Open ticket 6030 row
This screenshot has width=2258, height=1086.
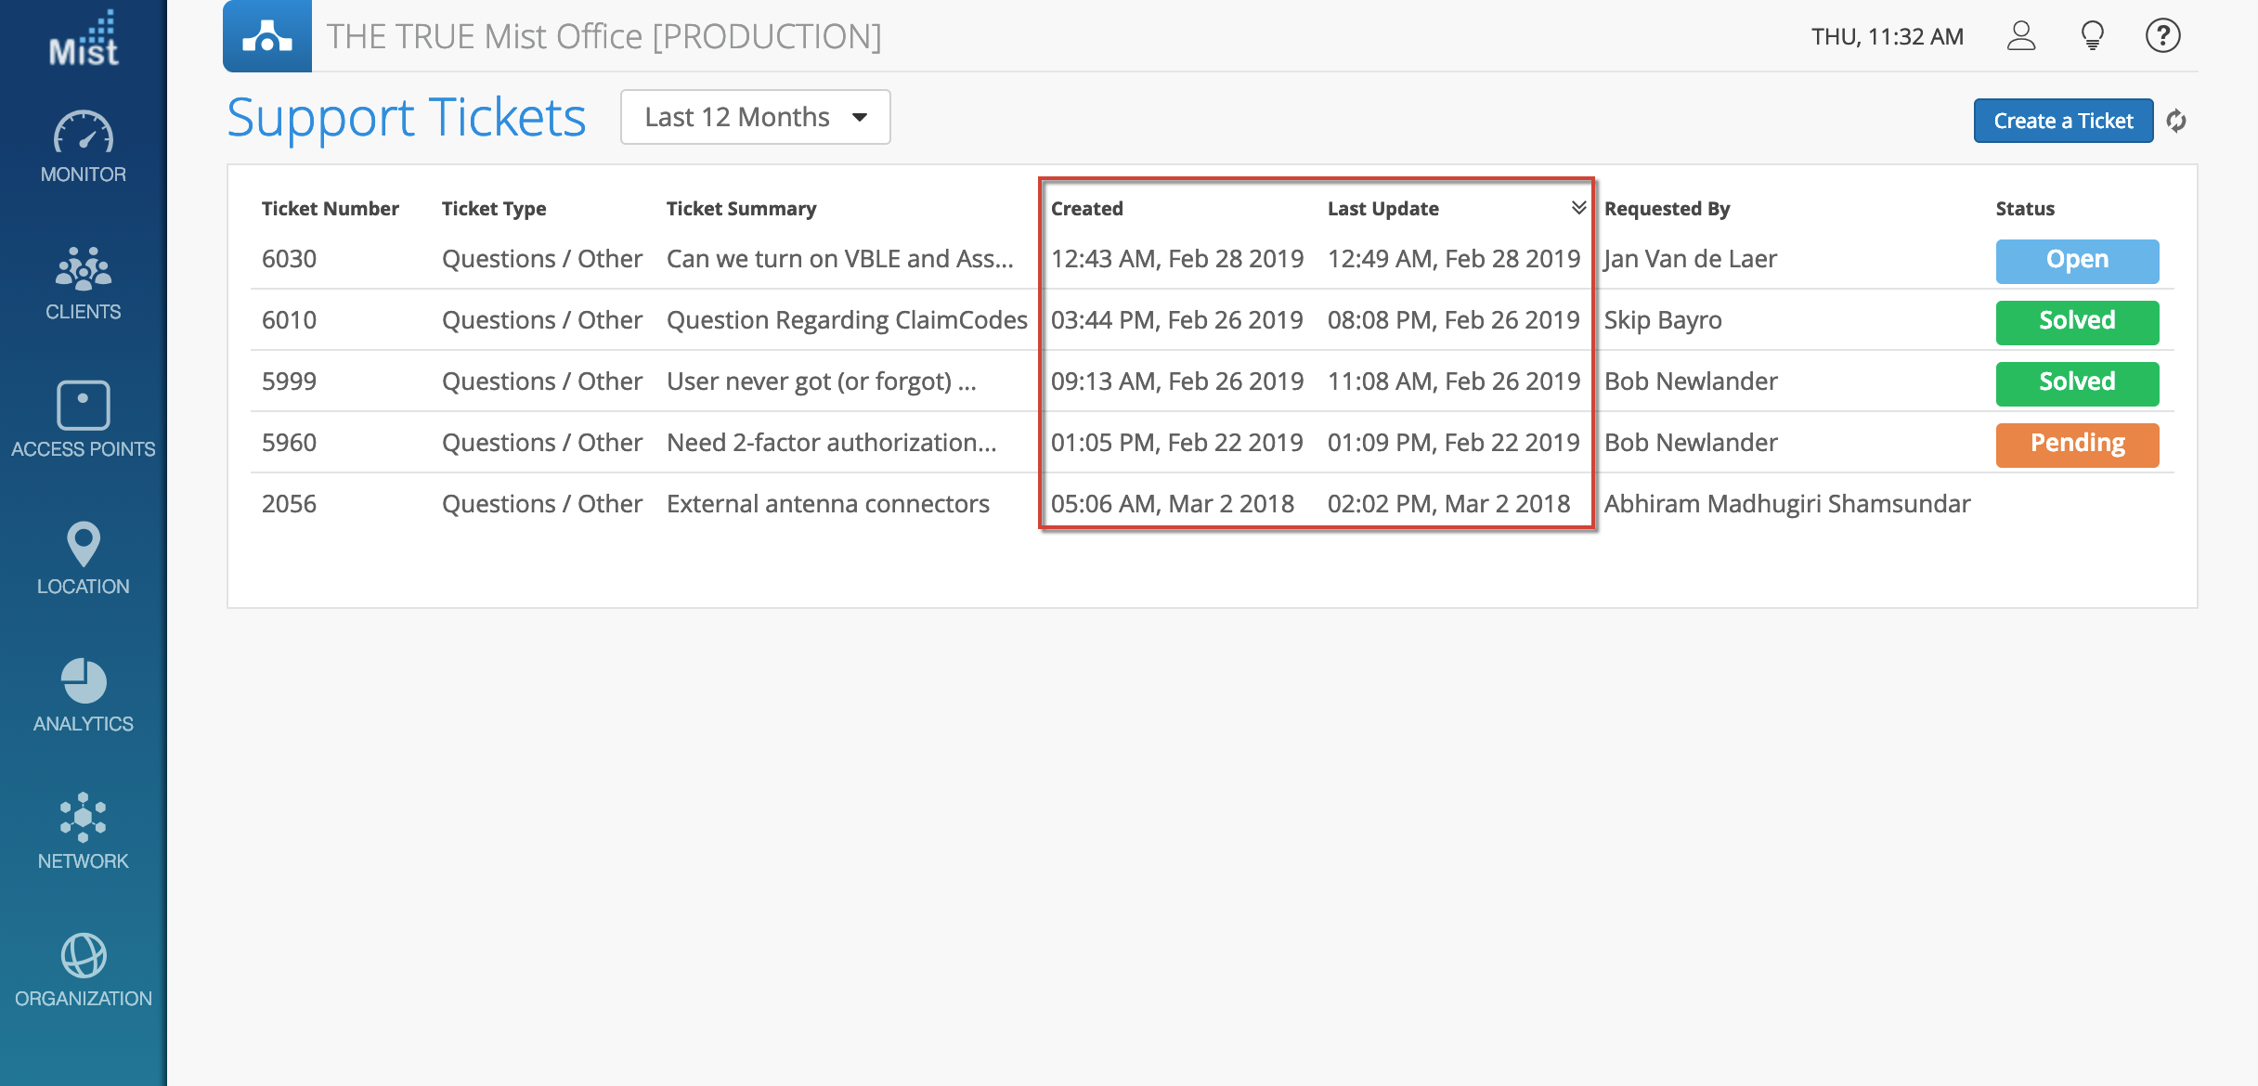tap(289, 259)
